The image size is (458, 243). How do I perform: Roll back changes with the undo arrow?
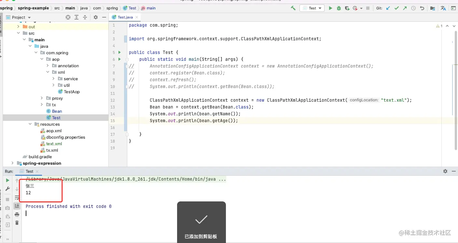point(422,8)
